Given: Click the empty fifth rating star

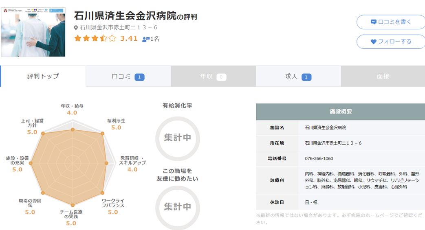Looking at the screenshot, I should coord(112,38).
